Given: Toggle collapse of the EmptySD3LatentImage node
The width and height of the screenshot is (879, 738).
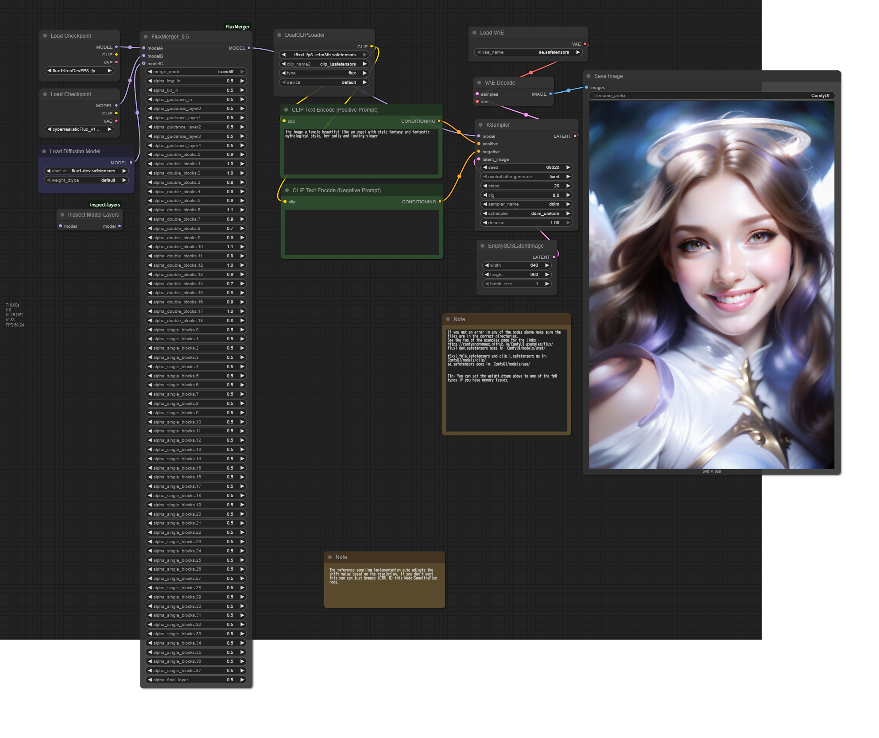Looking at the screenshot, I should pos(482,246).
